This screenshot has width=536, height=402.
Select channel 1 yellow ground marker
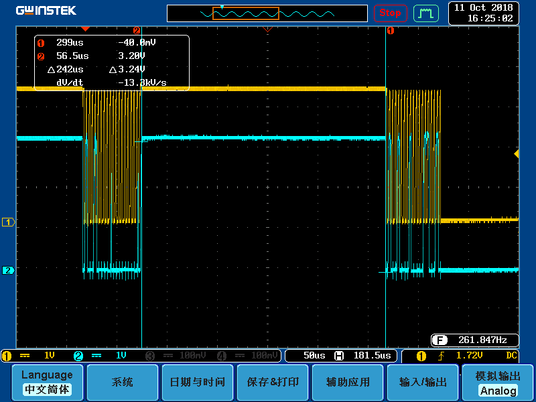(x=8, y=222)
